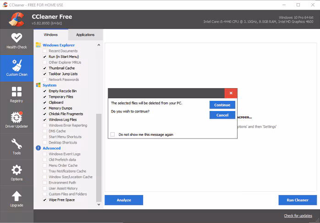Switch to the Applications tab

click(85, 35)
